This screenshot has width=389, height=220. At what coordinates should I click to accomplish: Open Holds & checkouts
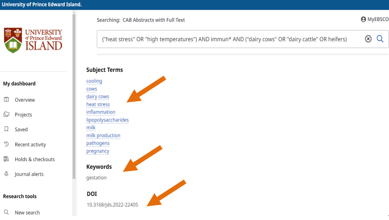(35, 159)
